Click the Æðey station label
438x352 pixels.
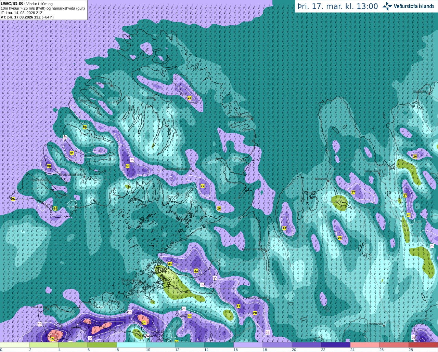[150, 98]
